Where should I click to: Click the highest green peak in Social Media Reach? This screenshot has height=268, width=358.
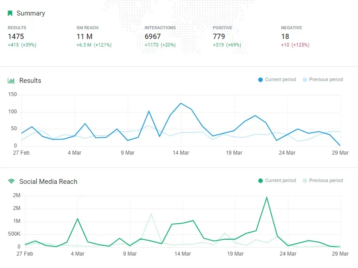coord(267,197)
